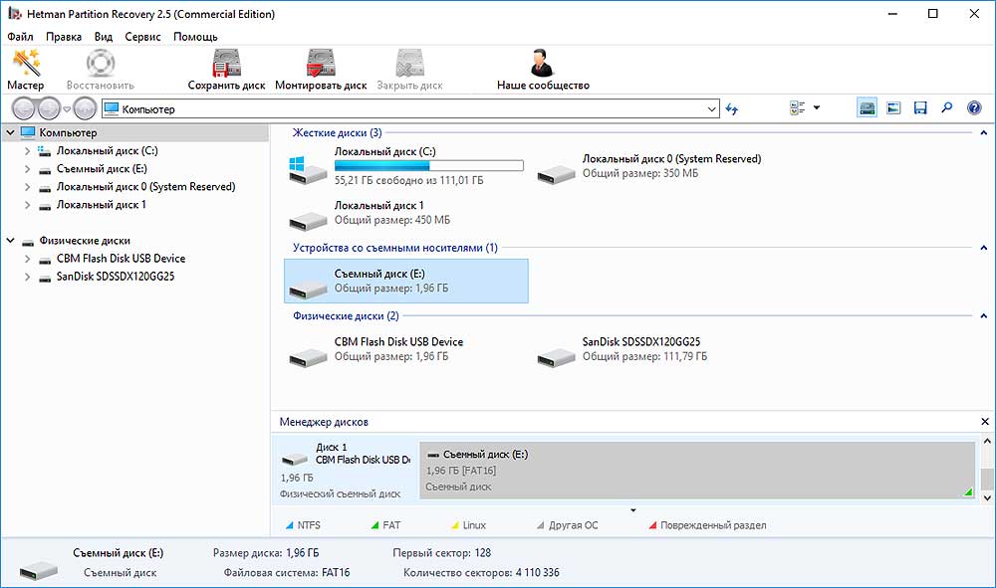Select Локальный диск 1 in the tree
Screen dimensions: 996x588
pos(101,205)
